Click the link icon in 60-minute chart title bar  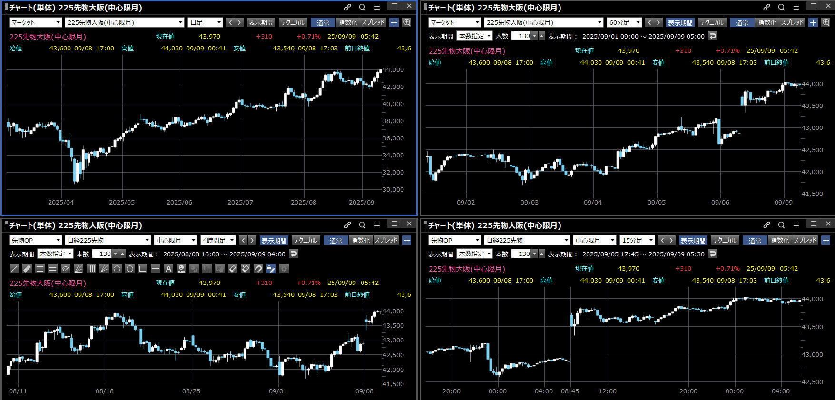pyautogui.click(x=766, y=7)
